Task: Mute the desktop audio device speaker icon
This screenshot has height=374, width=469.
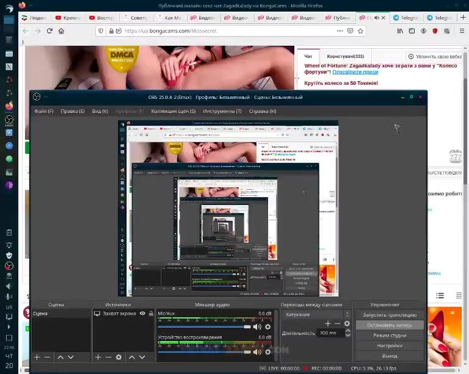Action: coord(257,351)
